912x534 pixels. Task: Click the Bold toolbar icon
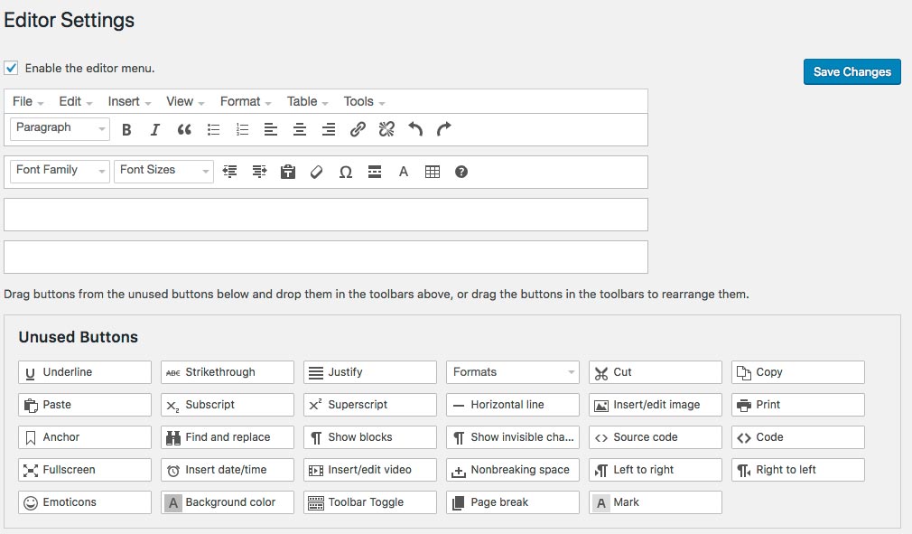(x=126, y=130)
